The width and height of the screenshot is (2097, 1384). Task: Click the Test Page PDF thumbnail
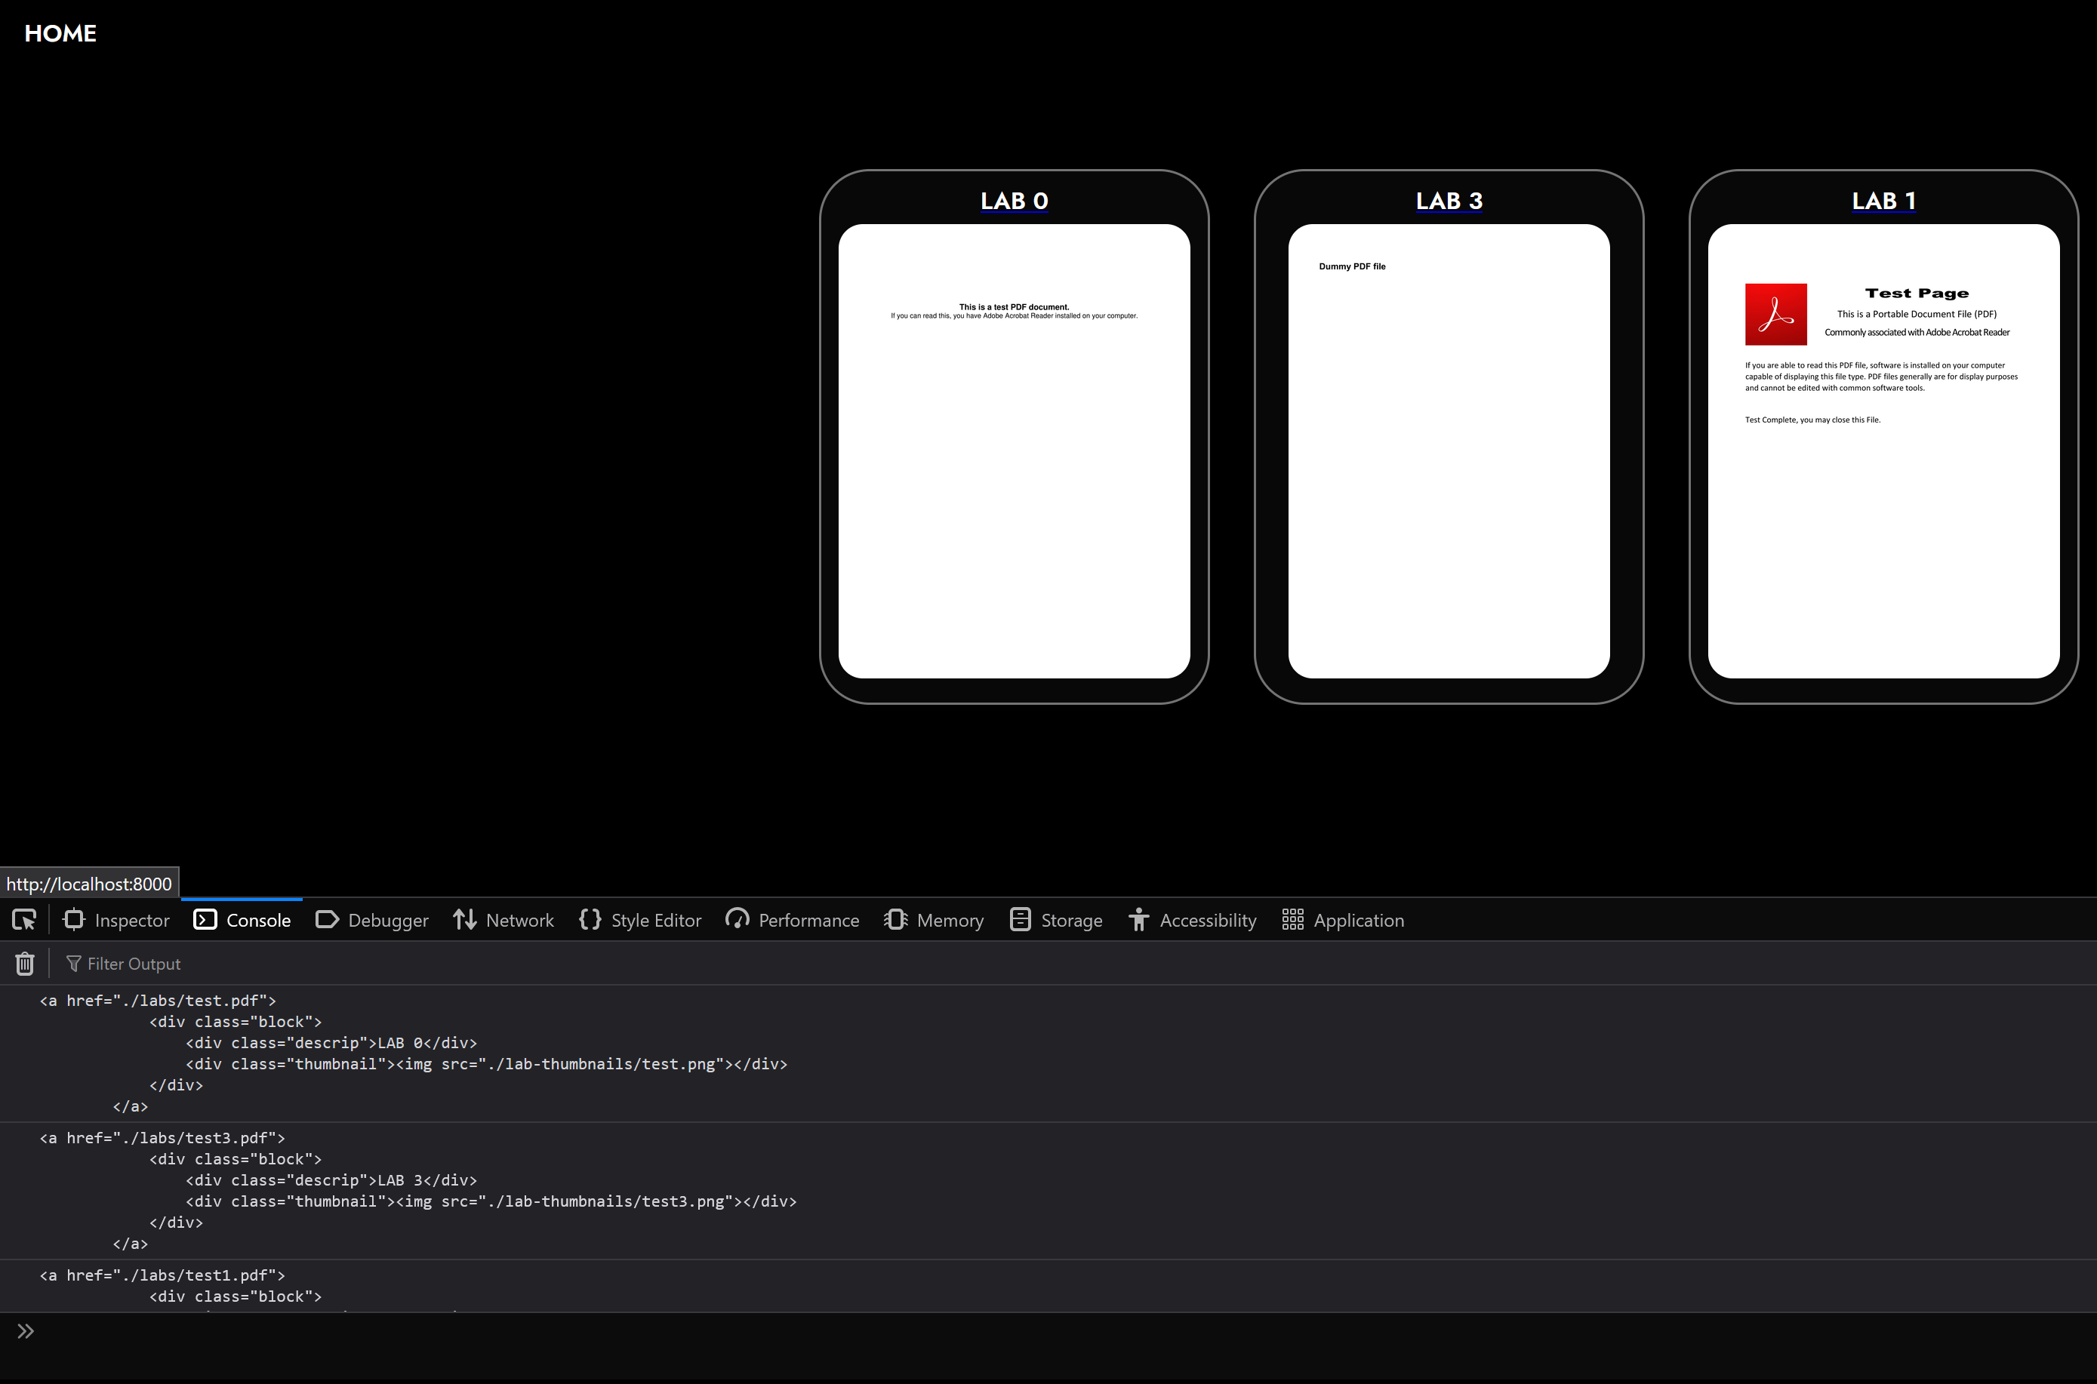tap(1883, 451)
